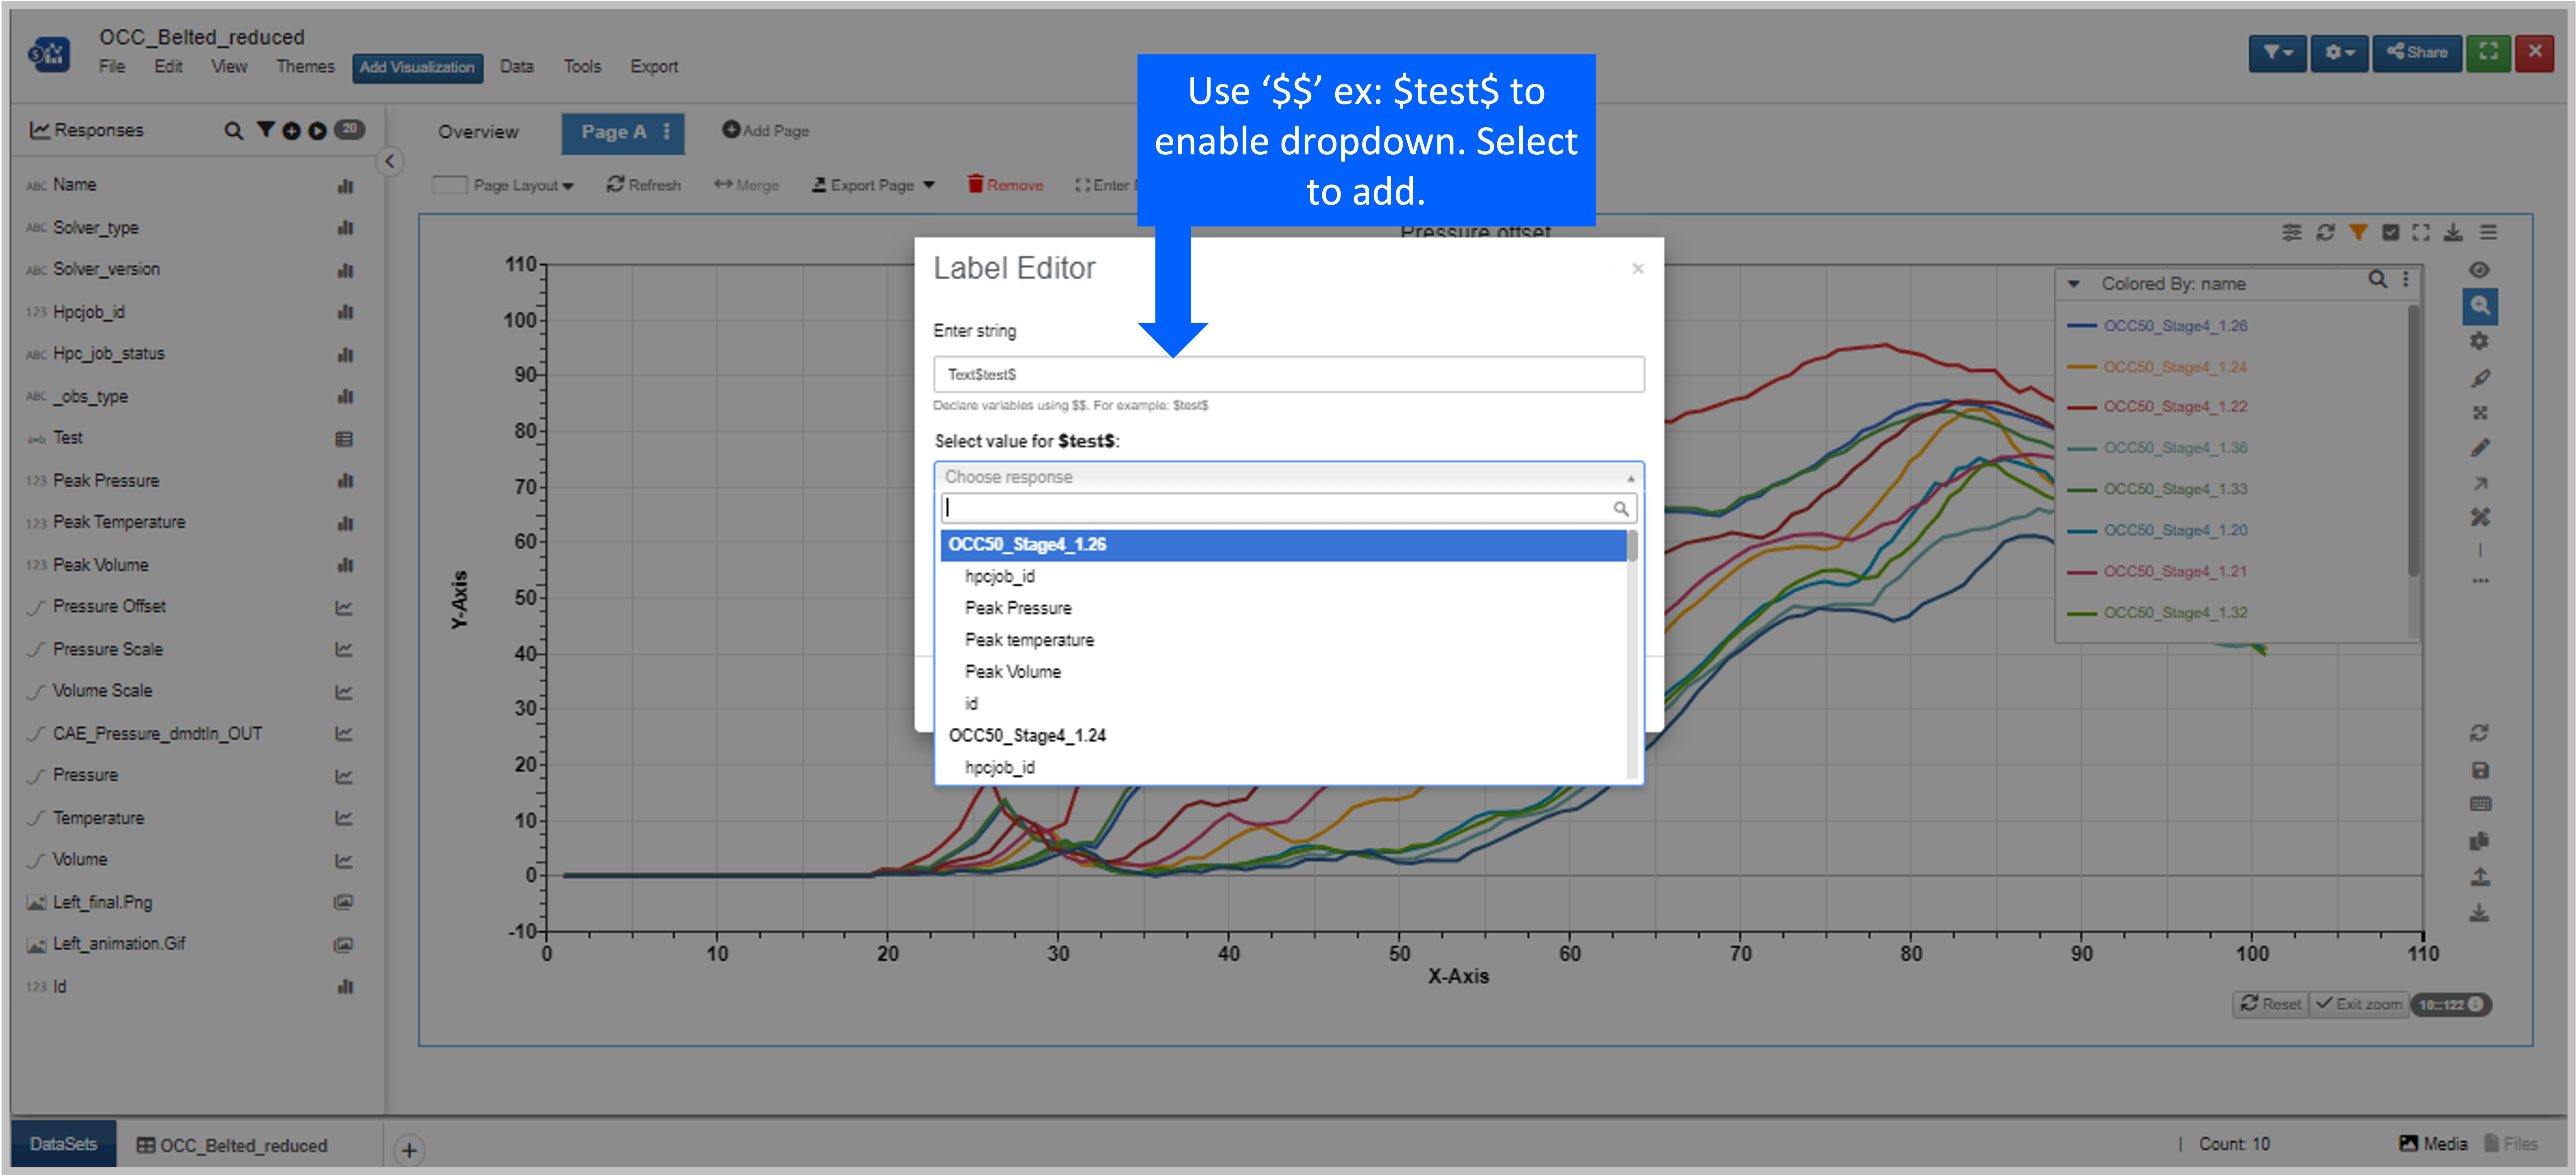Download the chart with the download icon
This screenshot has height=1175, width=2576.
click(2453, 233)
